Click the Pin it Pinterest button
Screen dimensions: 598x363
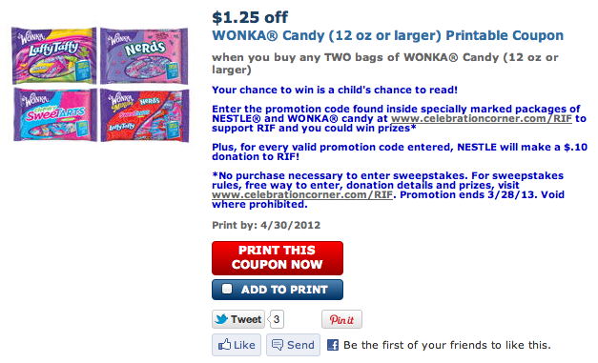coord(341,319)
